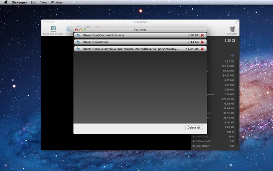Image resolution: width=273 pixels, height=171 pixels.
Task: Click the 73.88 KB size entry
Action: (228, 104)
